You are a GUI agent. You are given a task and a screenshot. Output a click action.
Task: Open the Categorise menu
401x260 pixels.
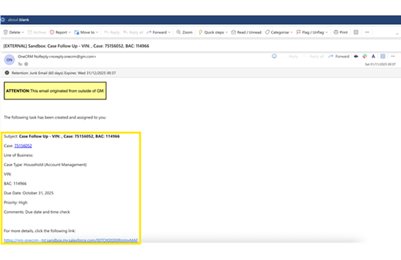click(x=279, y=32)
